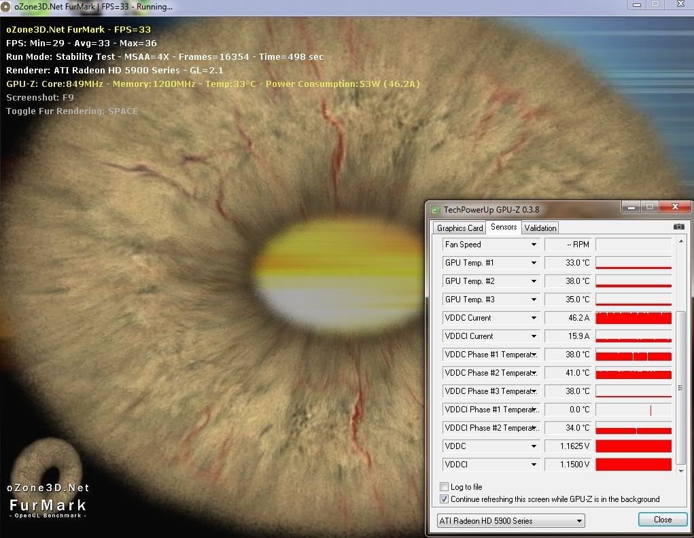Select the Sensors tab

pyautogui.click(x=504, y=227)
